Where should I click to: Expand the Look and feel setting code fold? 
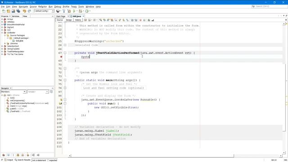(65, 88)
